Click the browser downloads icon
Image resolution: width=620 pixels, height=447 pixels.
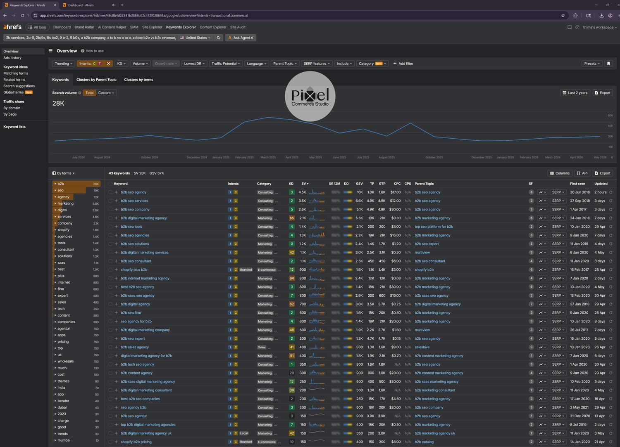point(601,16)
